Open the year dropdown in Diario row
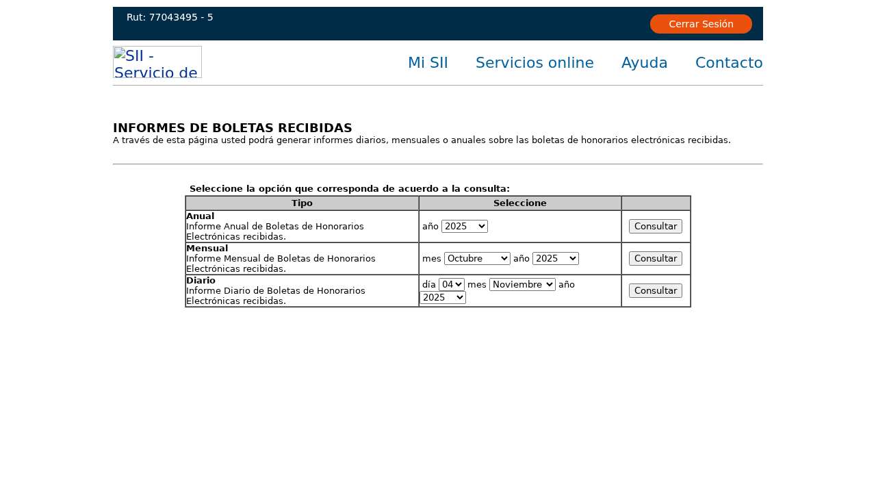876x493 pixels. pyautogui.click(x=442, y=298)
